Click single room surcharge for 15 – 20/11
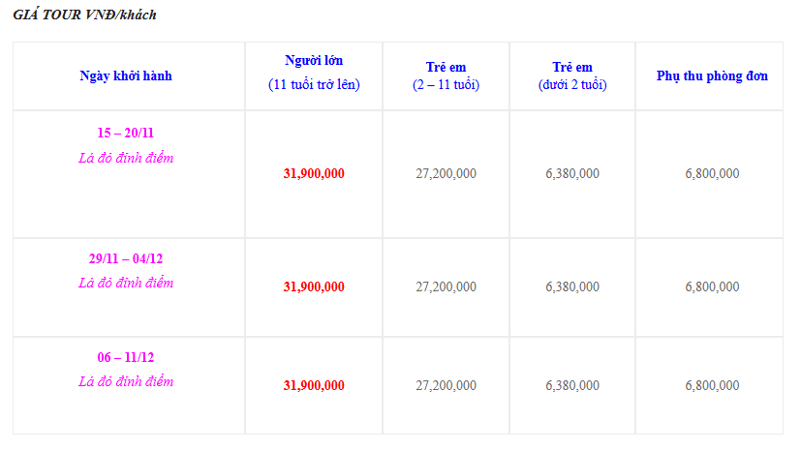The image size is (801, 451). 712,173
